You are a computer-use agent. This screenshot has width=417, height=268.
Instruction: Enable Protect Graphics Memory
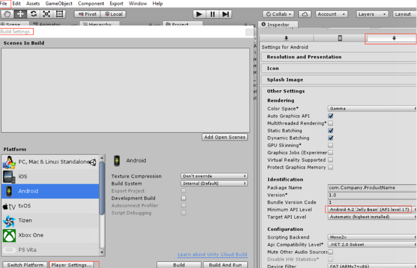(331, 167)
